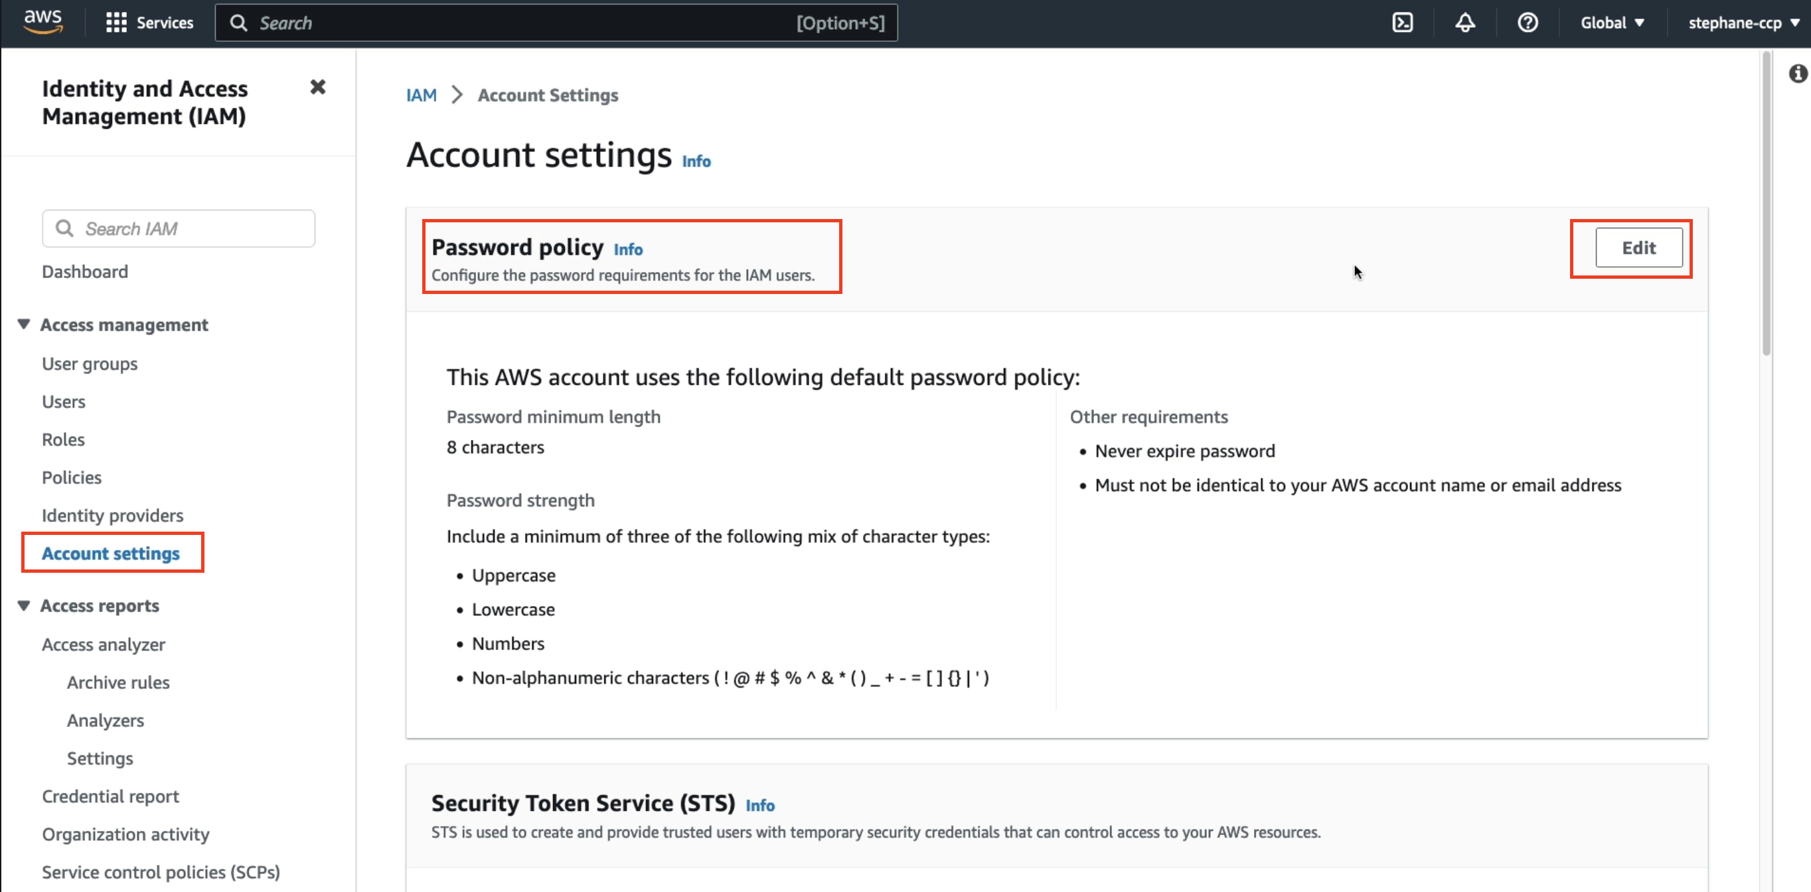This screenshot has height=892, width=1811.
Task: Open Access analyzer in sidebar
Action: 104,644
